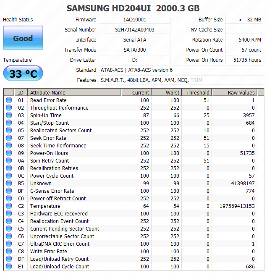The height and width of the screenshot is (273, 267).
Task: Click status orb for Load/Unload Cycle Count
Action: [9, 266]
